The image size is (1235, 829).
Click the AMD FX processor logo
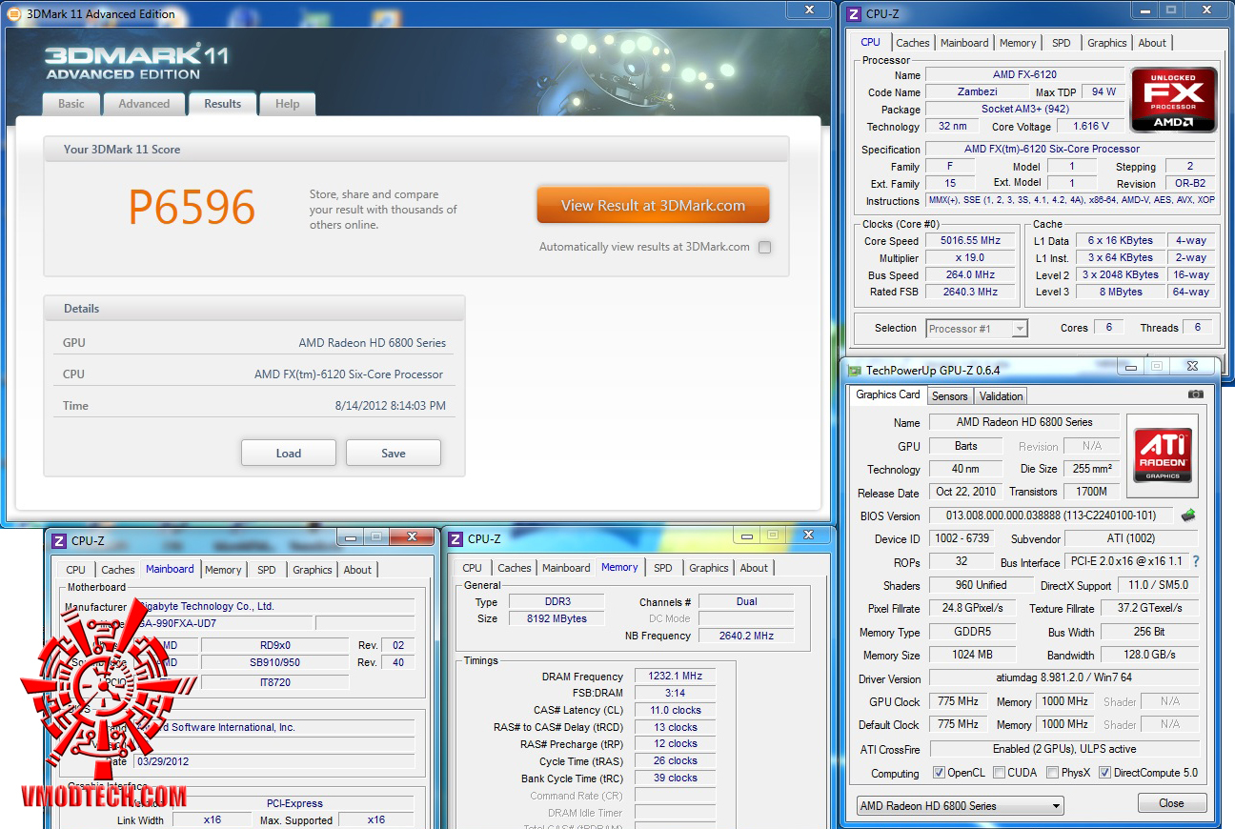click(x=1173, y=100)
